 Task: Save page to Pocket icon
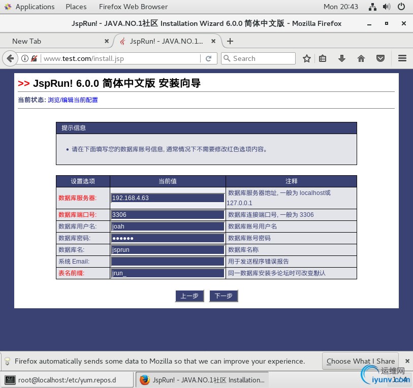pos(380,58)
